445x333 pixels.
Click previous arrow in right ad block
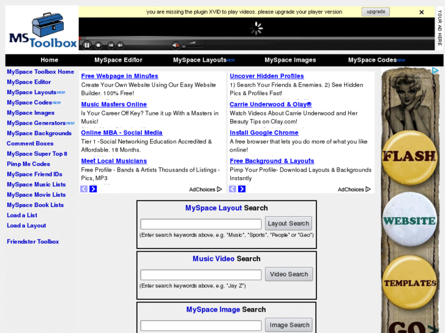click(x=233, y=189)
